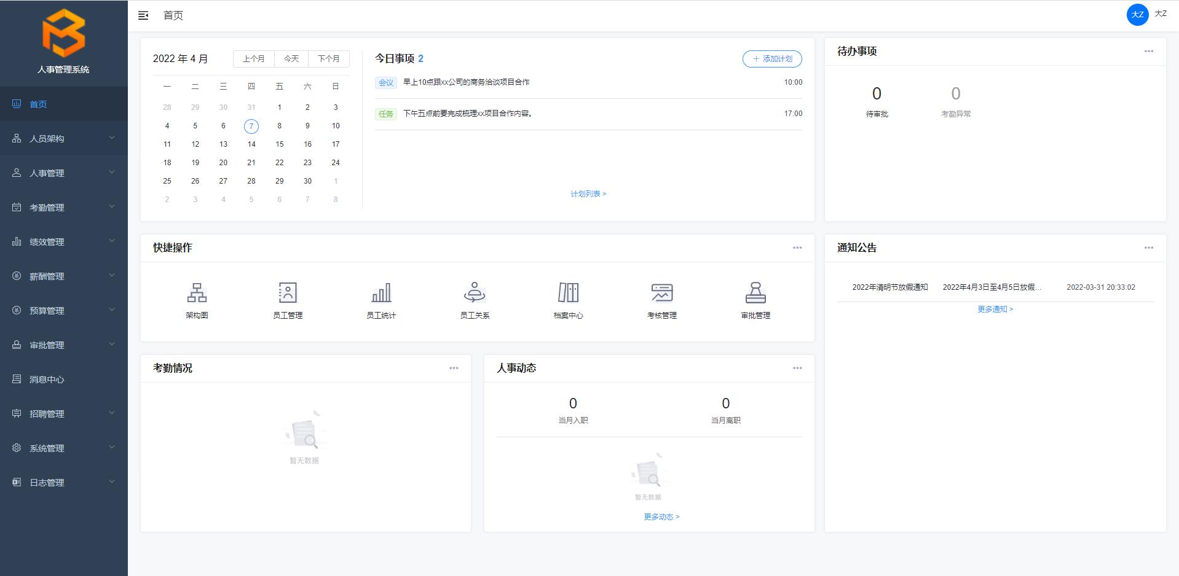This screenshot has width=1179, height=576.
Task: Open the 架构图 quick action icon
Action: [x=196, y=292]
